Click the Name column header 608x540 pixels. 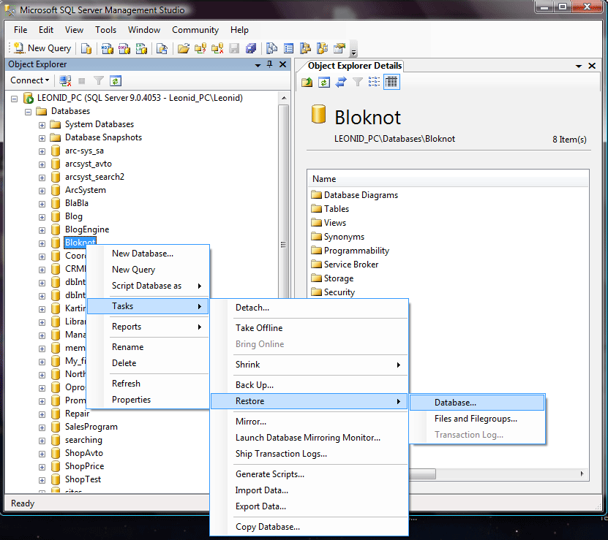[x=448, y=179]
